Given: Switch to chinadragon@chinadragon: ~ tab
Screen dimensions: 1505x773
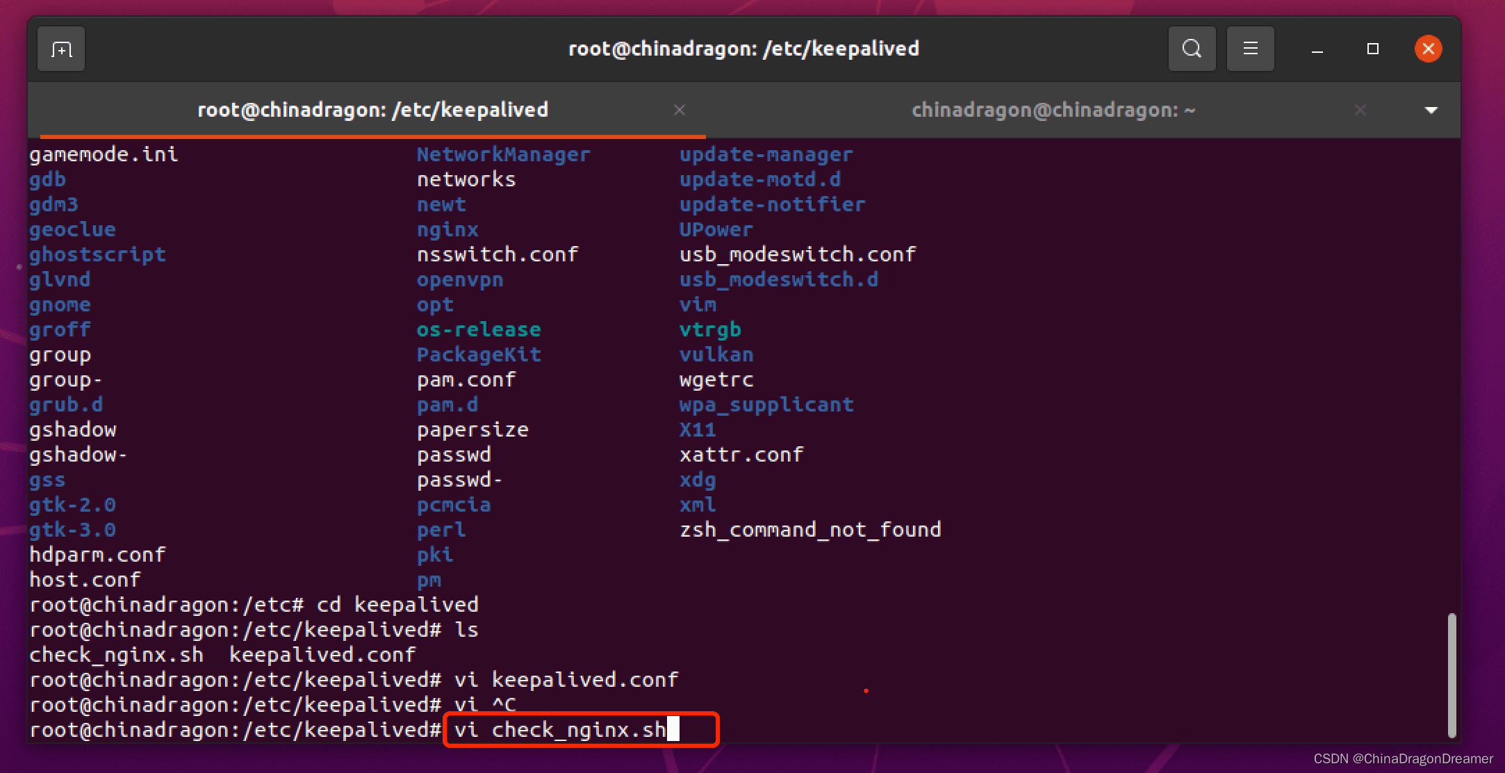Looking at the screenshot, I should (x=1053, y=110).
